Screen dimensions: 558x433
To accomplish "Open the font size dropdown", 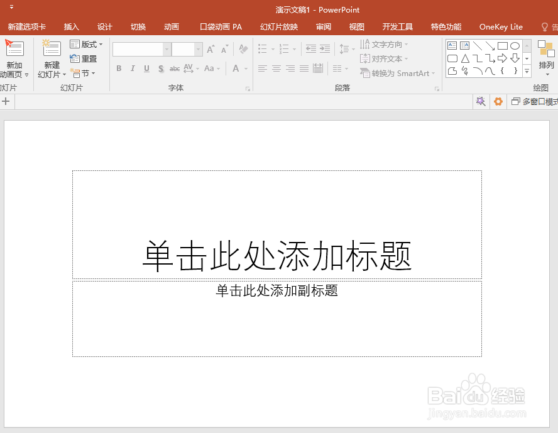I will pos(198,49).
